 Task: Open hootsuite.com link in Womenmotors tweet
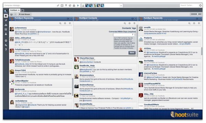[x=85, y=81]
